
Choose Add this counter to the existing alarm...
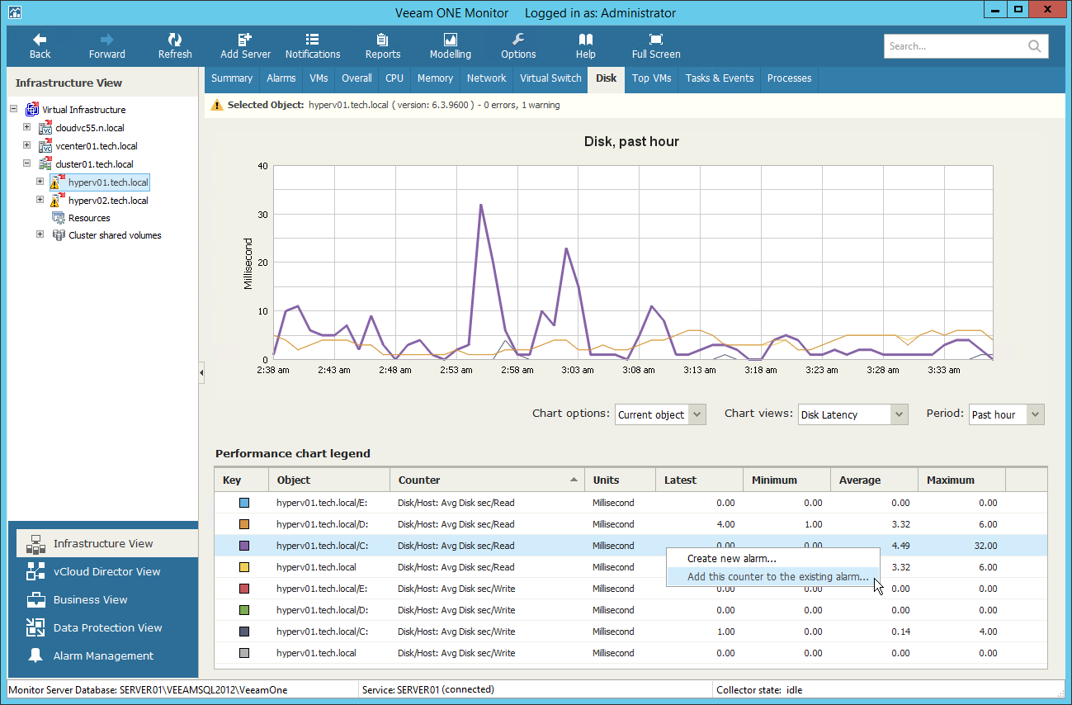click(773, 577)
